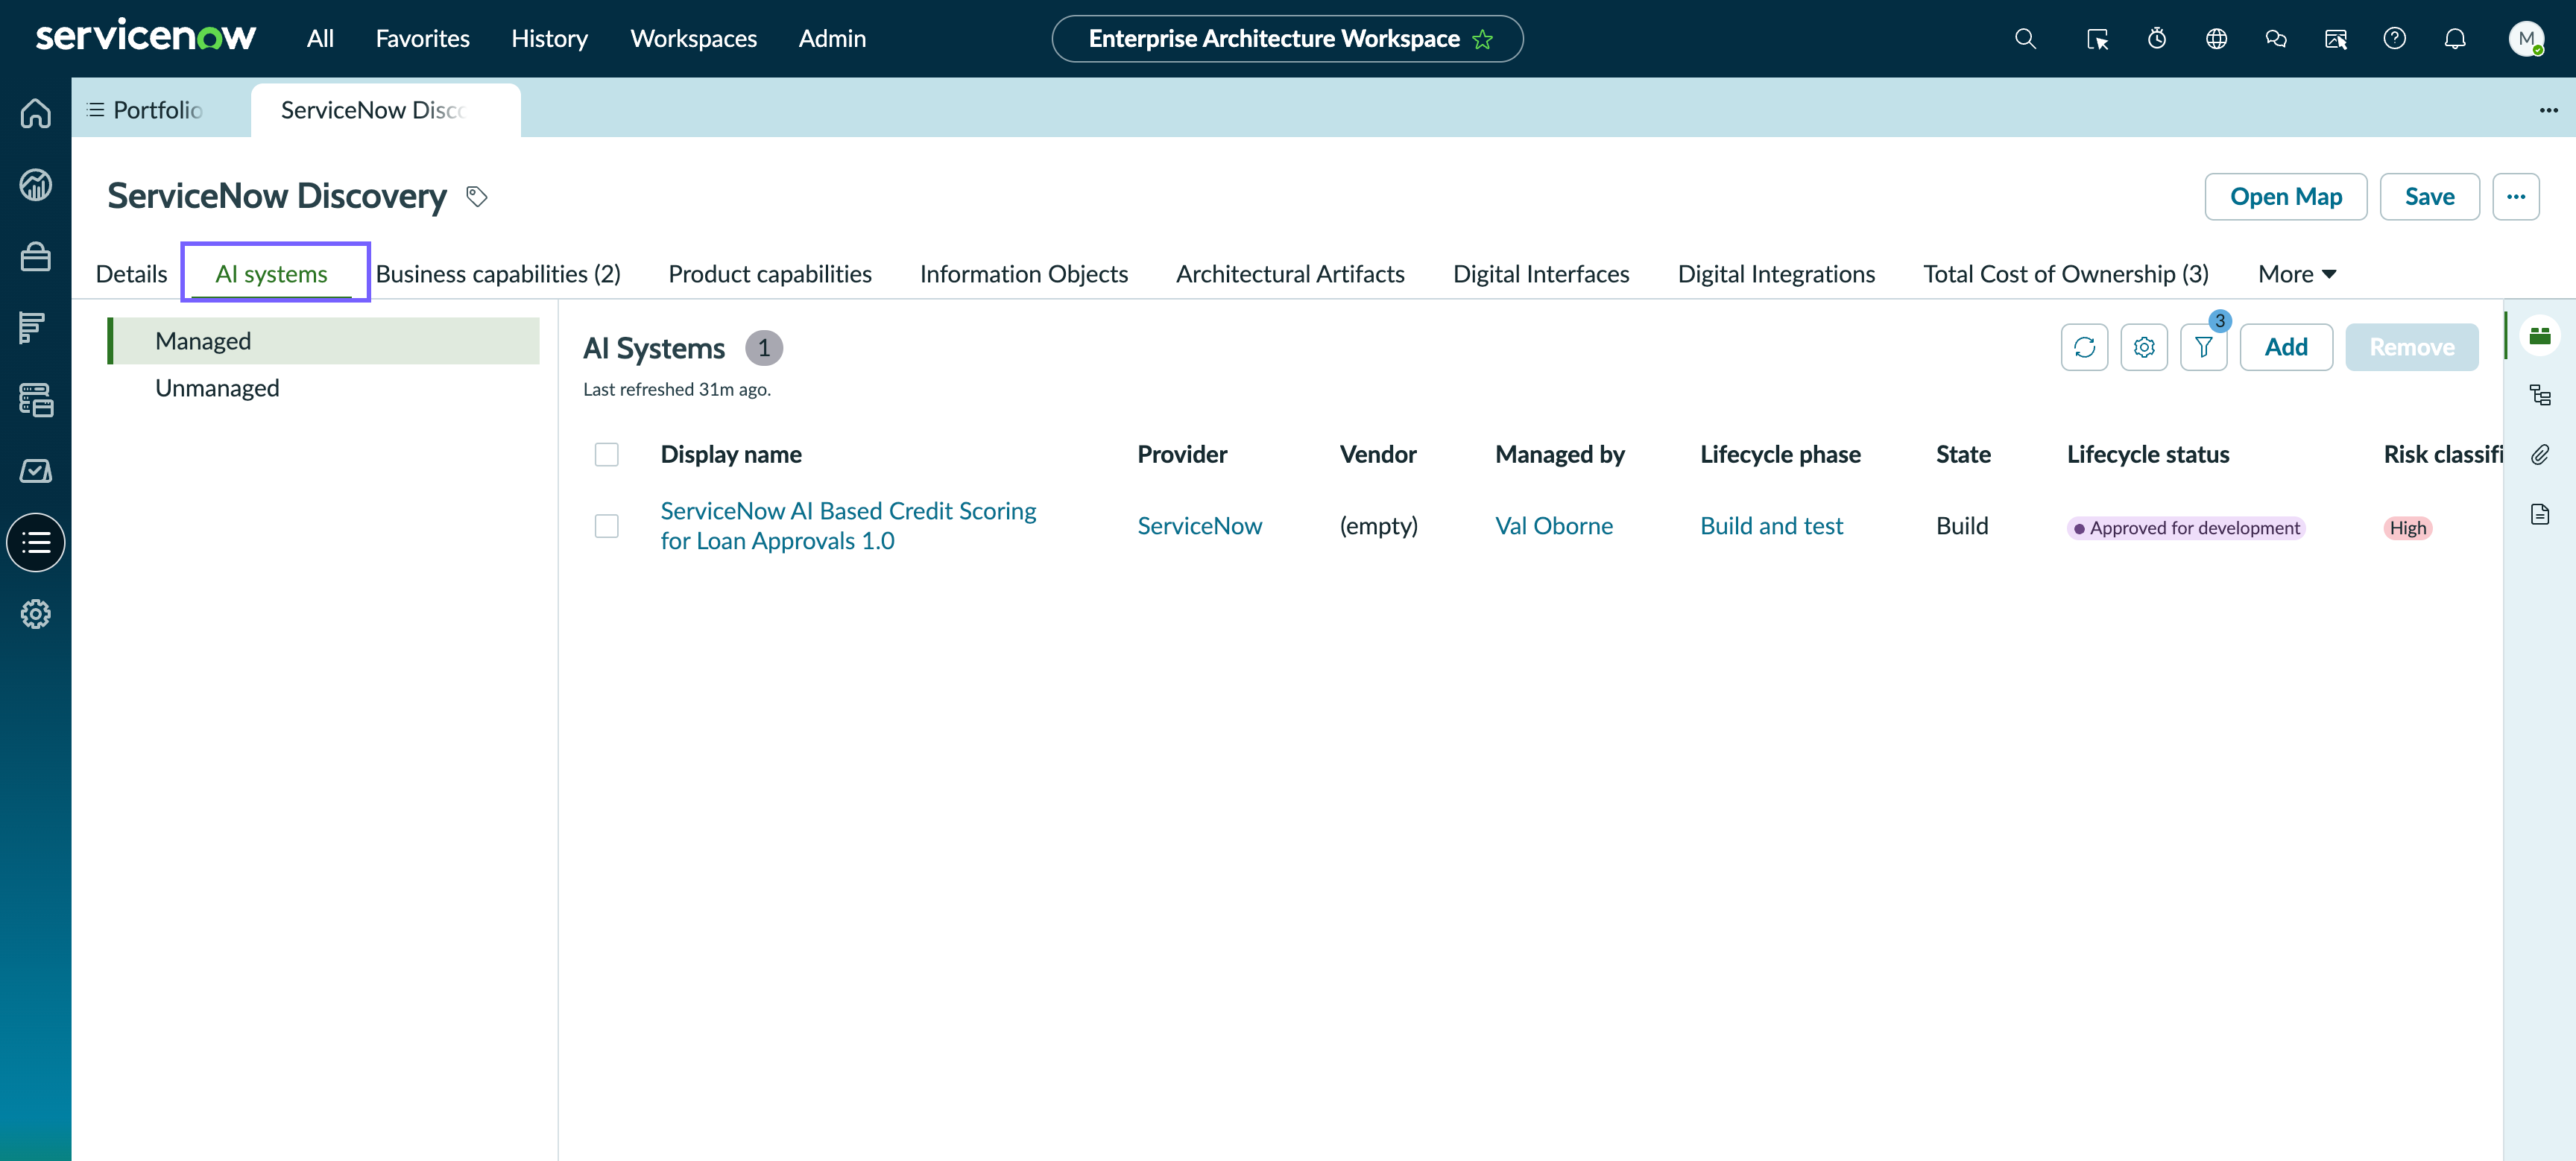Open the document side panel icon
This screenshot has width=2576, height=1161.
(x=2540, y=515)
